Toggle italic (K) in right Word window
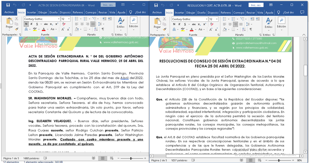 point(179,24)
